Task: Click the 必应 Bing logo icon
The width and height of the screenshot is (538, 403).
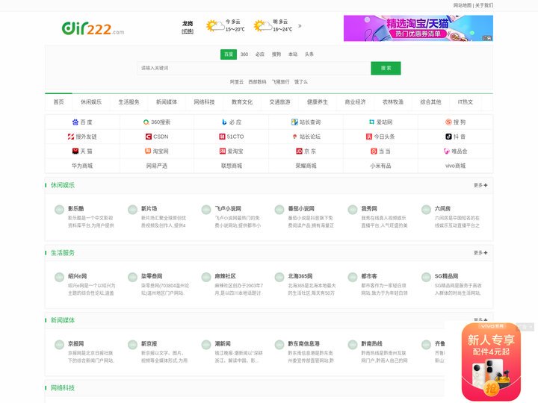Action: point(224,122)
